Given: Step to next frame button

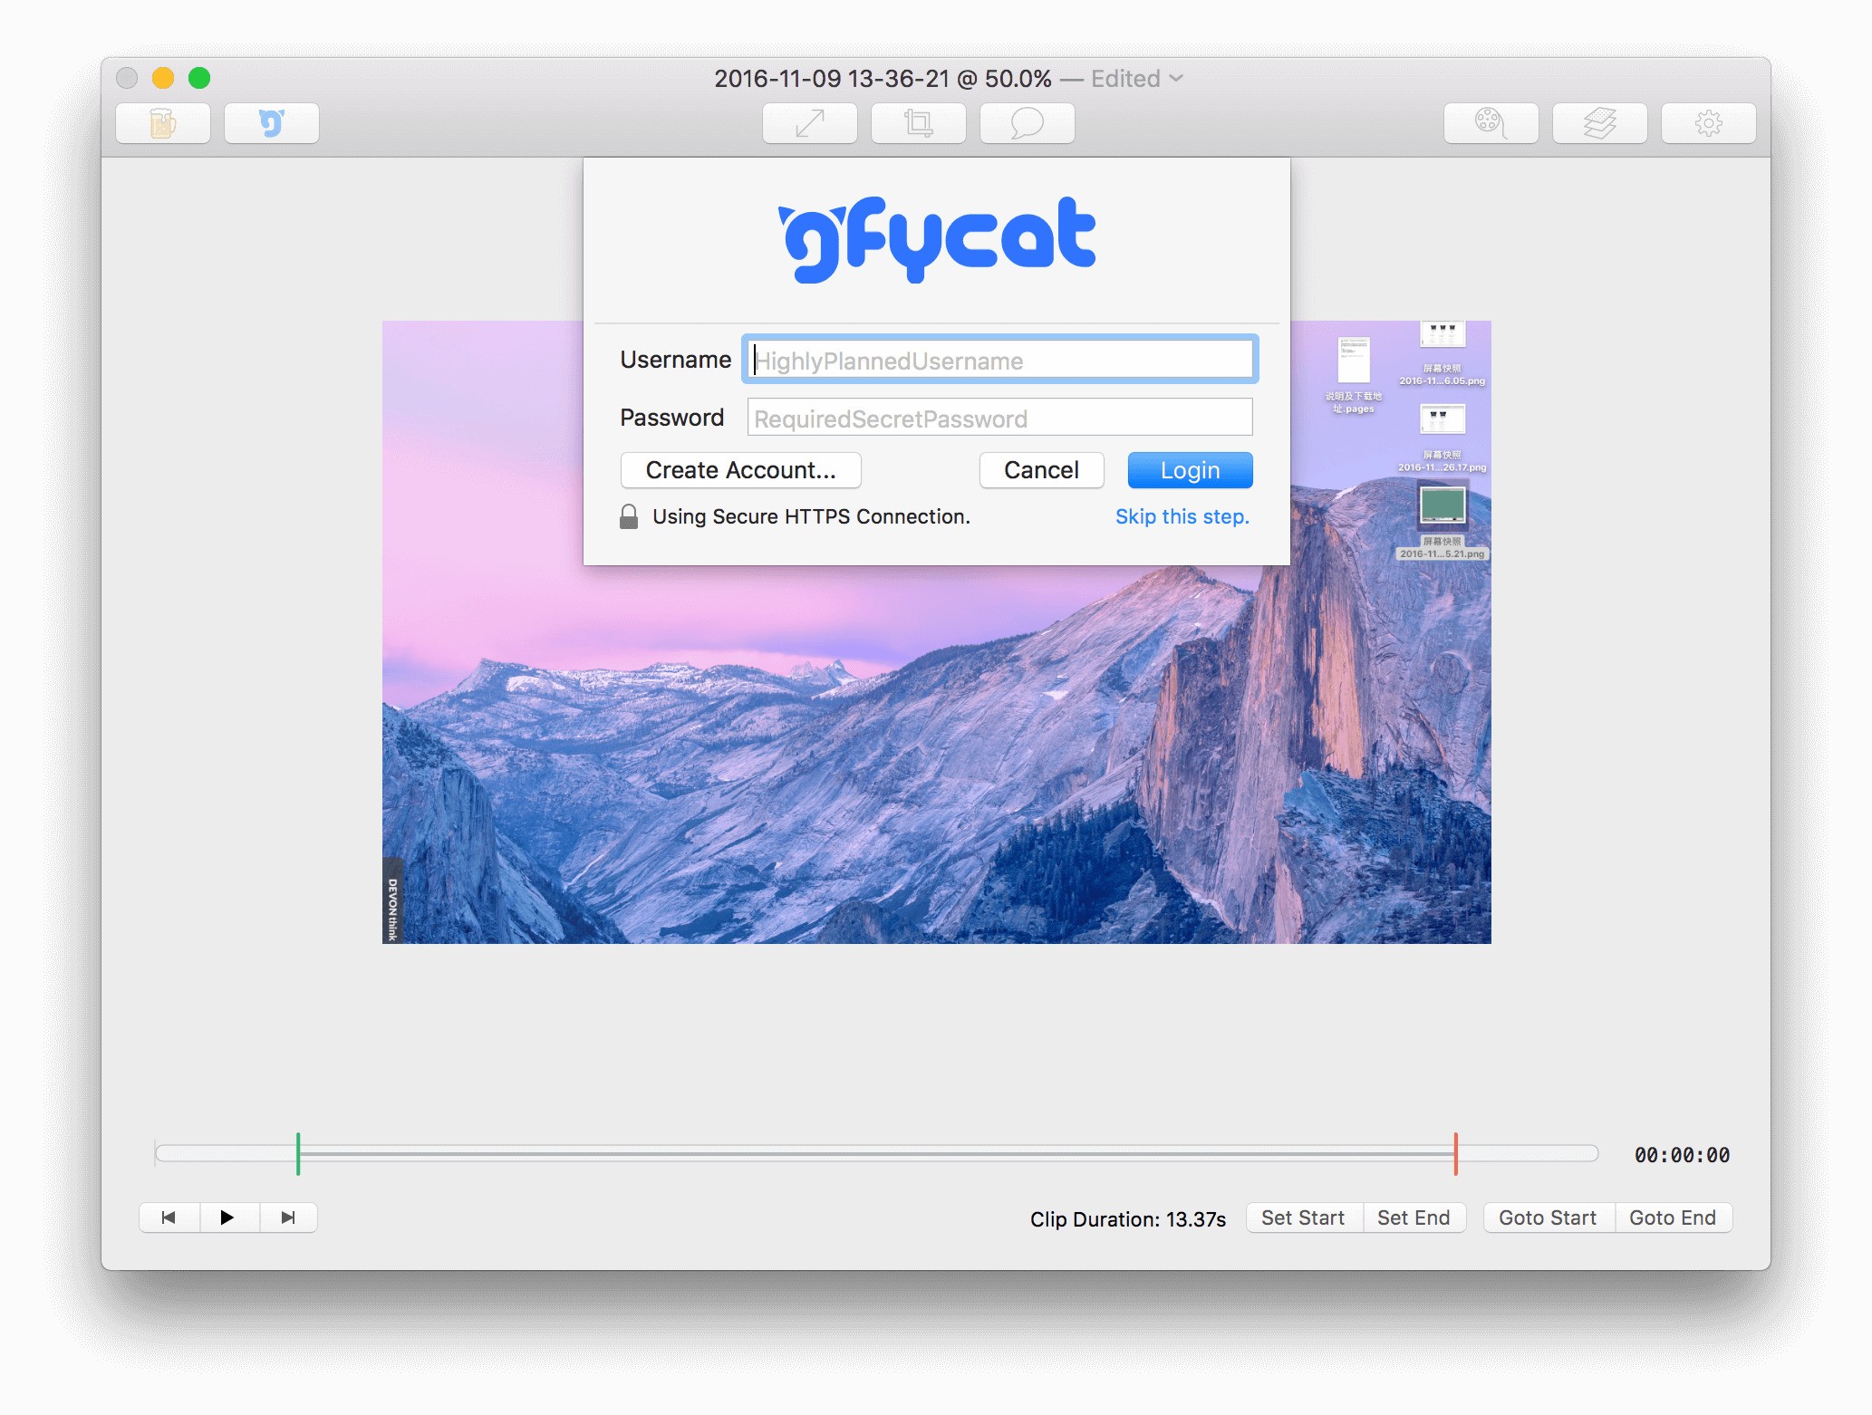Looking at the screenshot, I should pos(288,1218).
